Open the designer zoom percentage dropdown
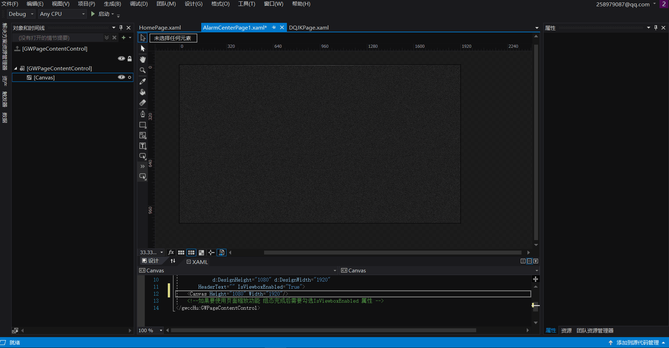The width and height of the screenshot is (669, 348). coord(162,252)
